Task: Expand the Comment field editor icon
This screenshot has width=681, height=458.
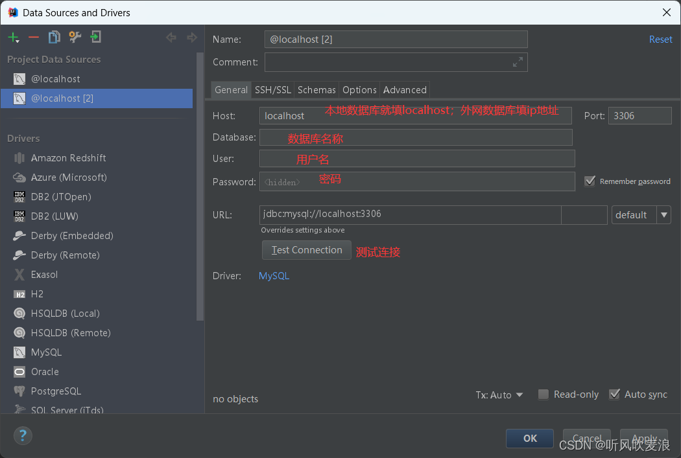Action: coord(518,62)
